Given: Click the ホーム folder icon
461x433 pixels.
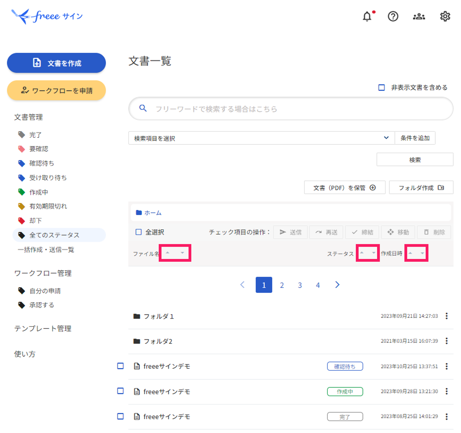Looking at the screenshot, I should [x=139, y=212].
